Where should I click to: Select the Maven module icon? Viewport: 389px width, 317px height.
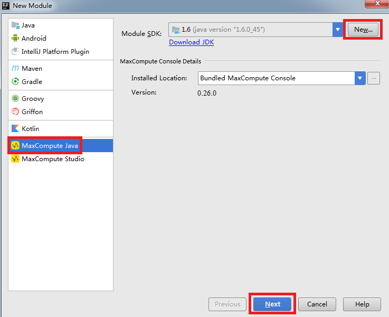[15, 69]
